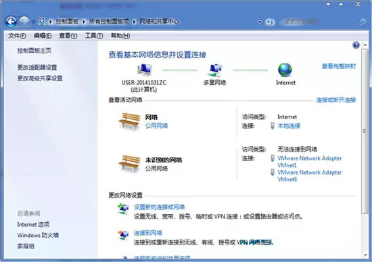Viewport: 372px width, 262px height.
Task: Maximize the window with title bar button
Action: (341, 4)
